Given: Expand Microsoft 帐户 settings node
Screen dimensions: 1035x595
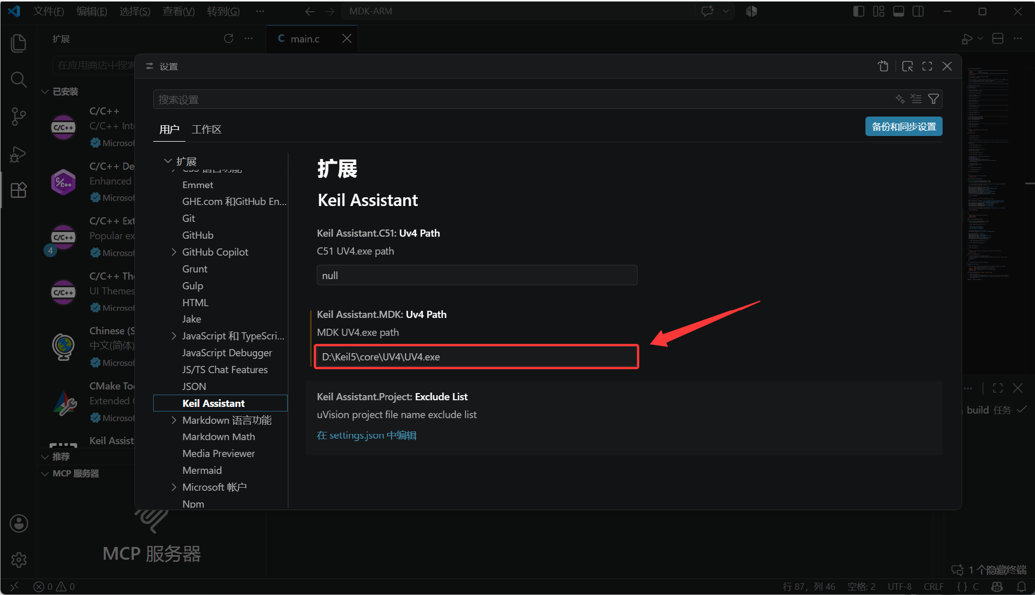Looking at the screenshot, I should click(x=174, y=487).
